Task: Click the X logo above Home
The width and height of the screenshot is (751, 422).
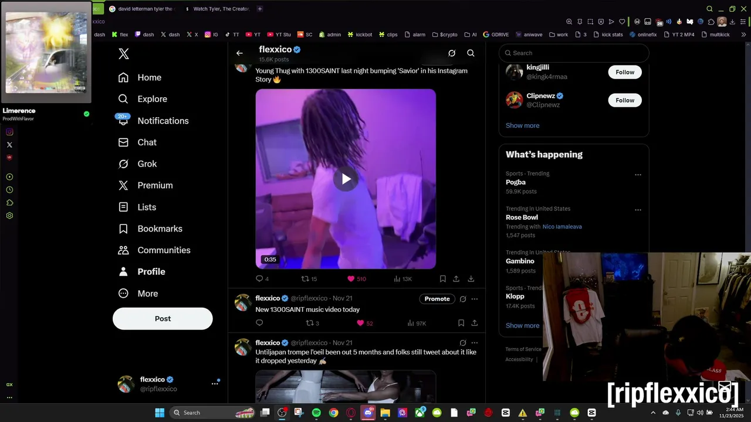Action: click(123, 54)
